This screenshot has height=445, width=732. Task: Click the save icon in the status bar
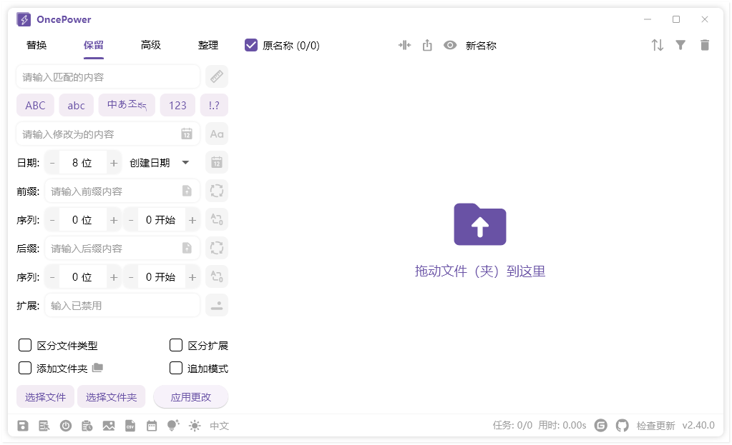23,426
